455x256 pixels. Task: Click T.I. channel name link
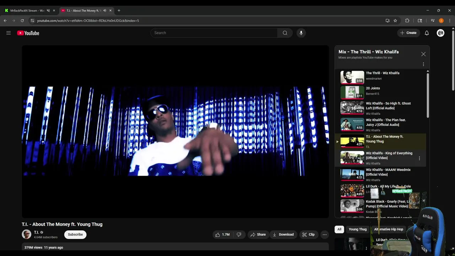pos(36,232)
